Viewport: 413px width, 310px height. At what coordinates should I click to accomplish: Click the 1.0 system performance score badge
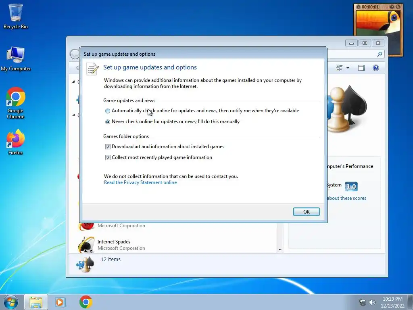tap(351, 186)
